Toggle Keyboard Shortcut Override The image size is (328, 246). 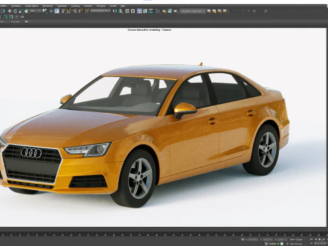click(57, 11)
